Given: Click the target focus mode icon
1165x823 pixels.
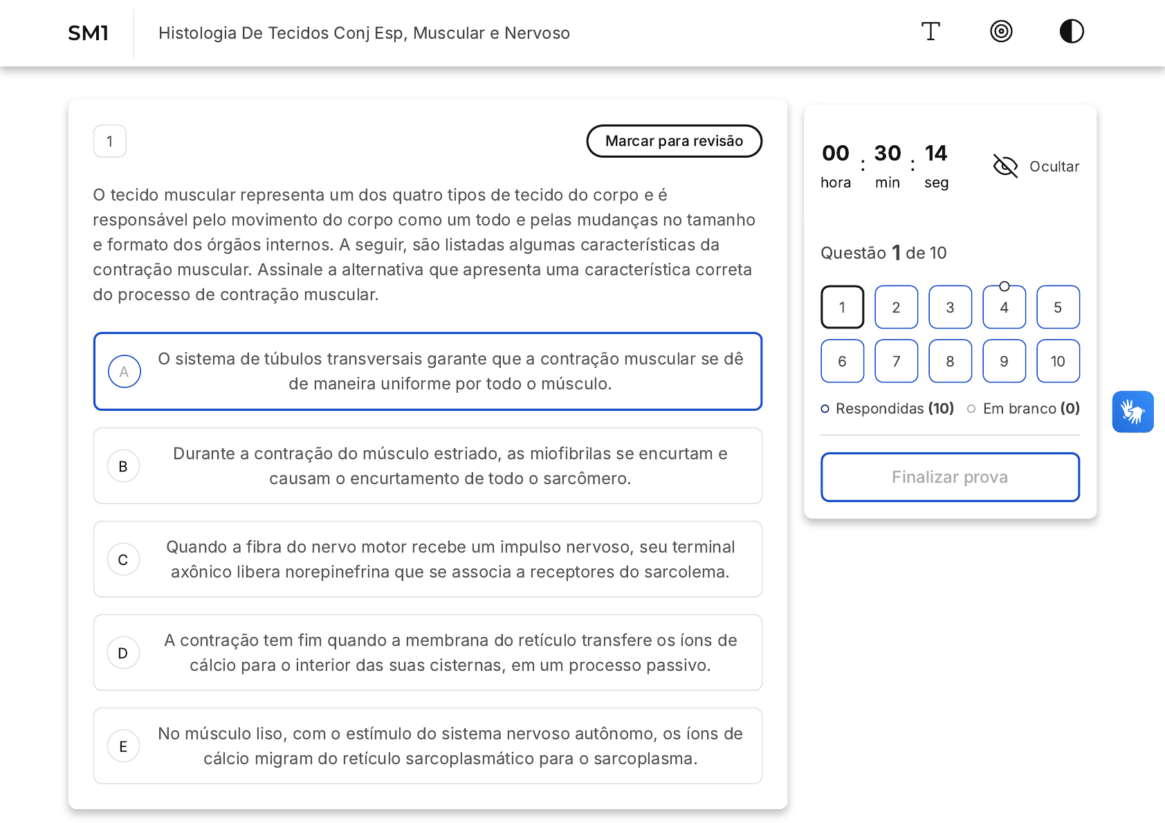Looking at the screenshot, I should point(1001,32).
